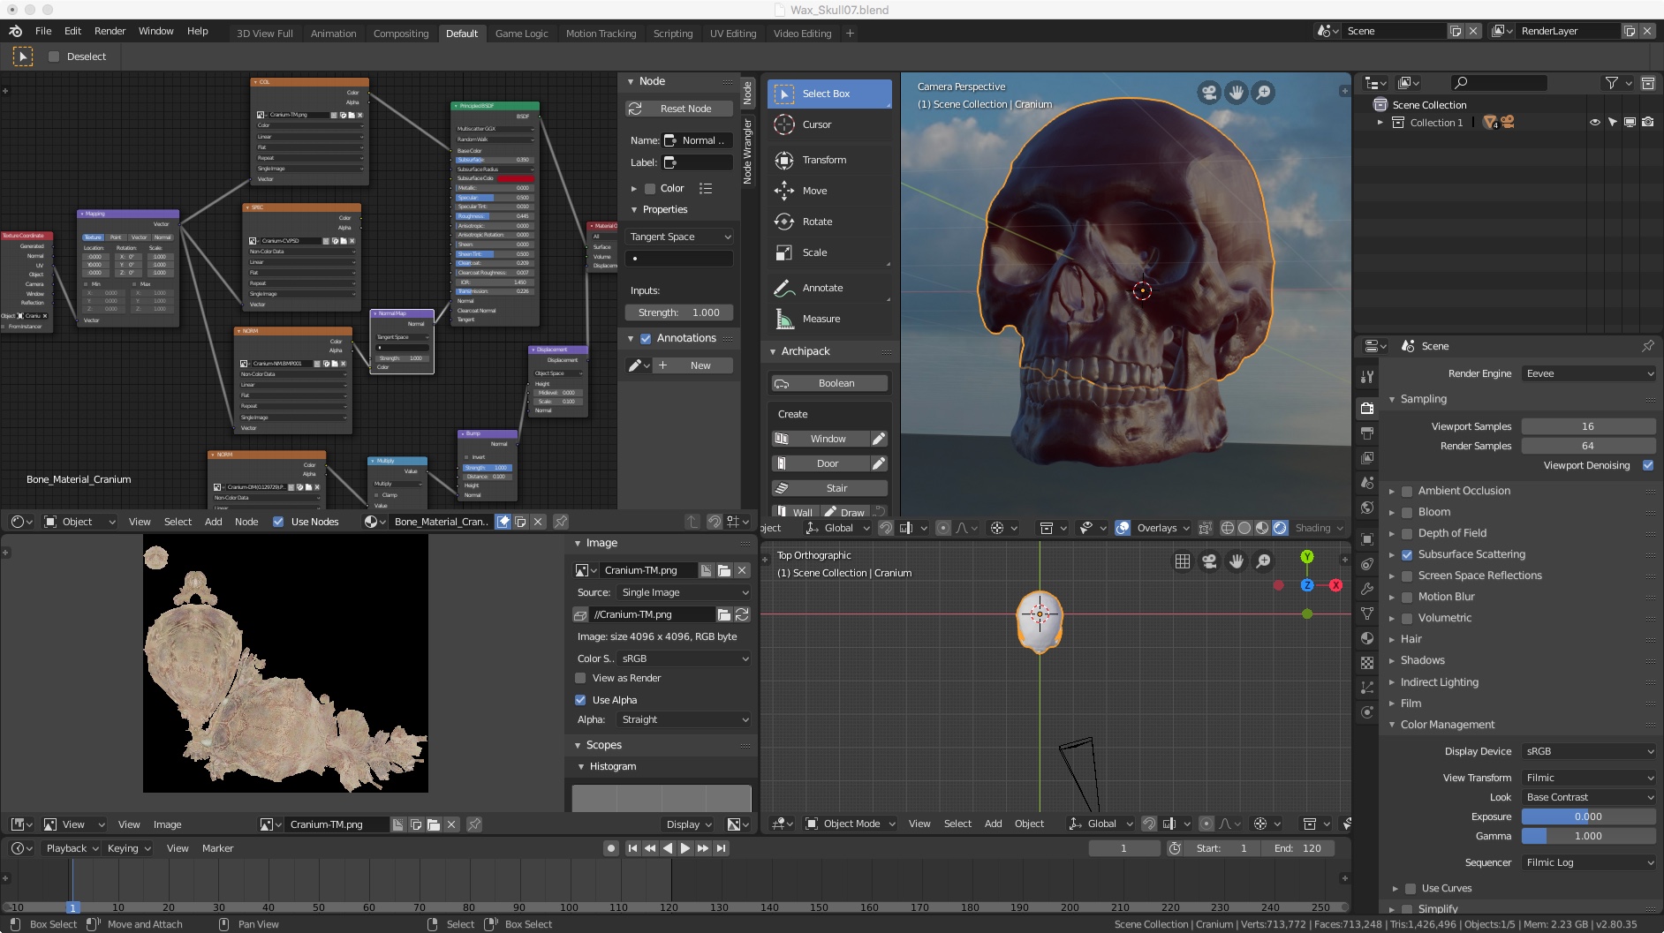Switch to the UV Editing workspace tab
1664x933 pixels.
[x=732, y=34]
